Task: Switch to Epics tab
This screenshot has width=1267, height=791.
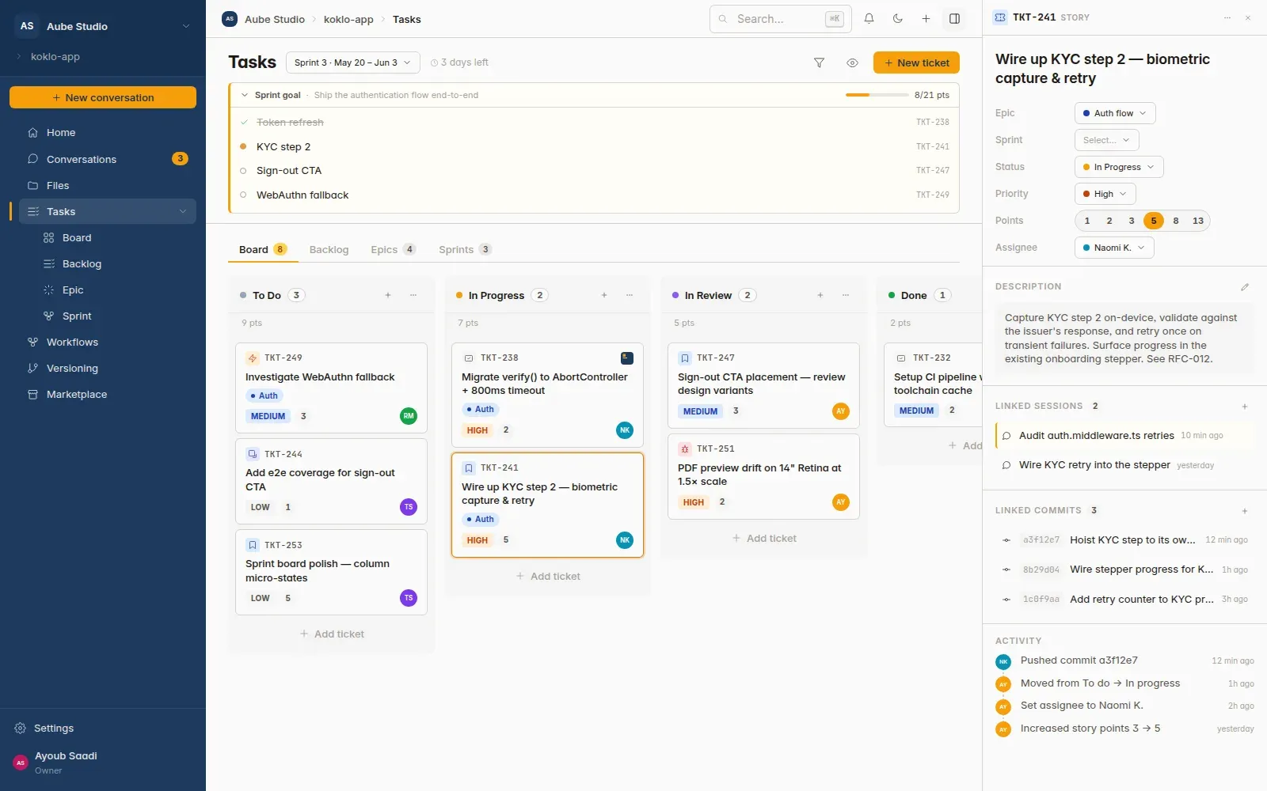Action: coord(393,250)
